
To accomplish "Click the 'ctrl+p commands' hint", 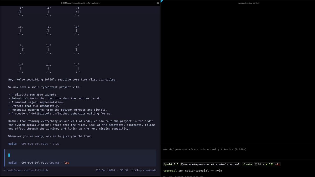I will tap(144, 170).
